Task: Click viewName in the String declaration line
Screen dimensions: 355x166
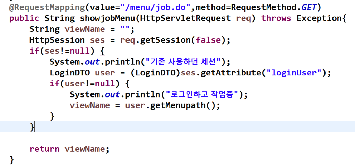Action: pyautogui.click(x=85, y=29)
